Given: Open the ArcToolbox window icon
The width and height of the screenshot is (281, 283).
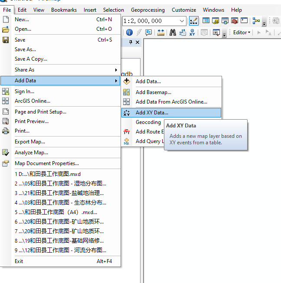Looking at the screenshot, I should [x=235, y=21].
